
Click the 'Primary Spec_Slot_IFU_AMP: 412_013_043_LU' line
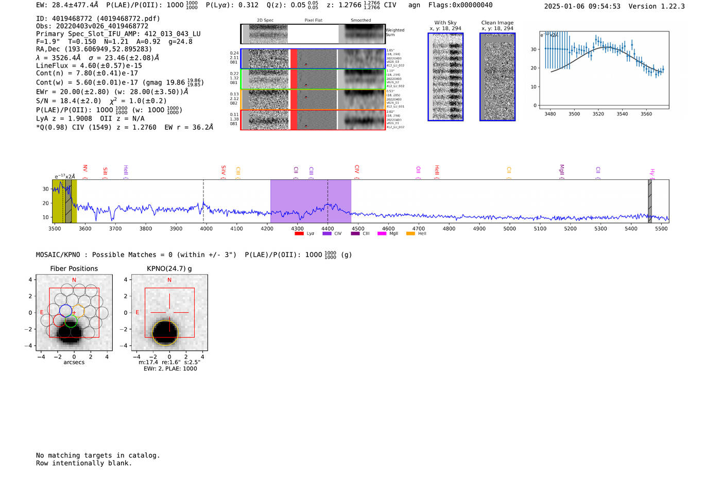pyautogui.click(x=118, y=33)
